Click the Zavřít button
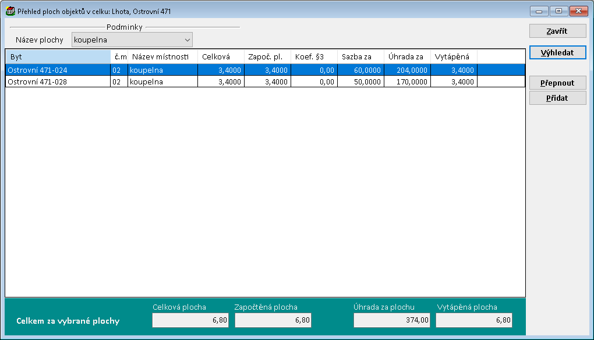This screenshot has width=594, height=340. tap(557, 31)
